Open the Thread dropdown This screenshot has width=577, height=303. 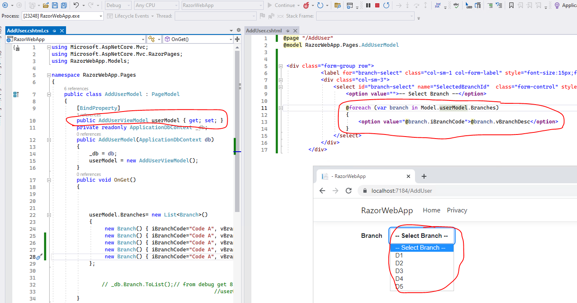pos(216,16)
